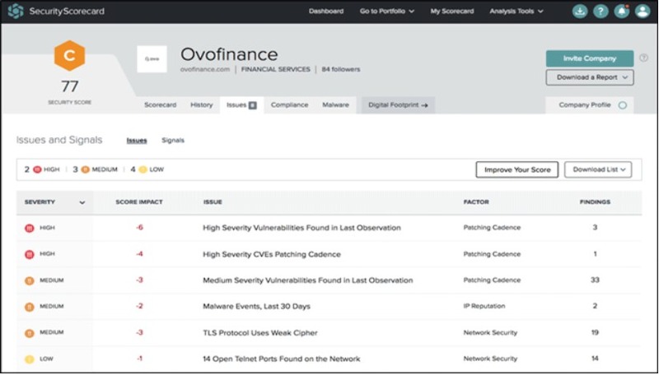Click the orange MEDIUM severity count icon
The height and width of the screenshot is (375, 659).
[86, 170]
